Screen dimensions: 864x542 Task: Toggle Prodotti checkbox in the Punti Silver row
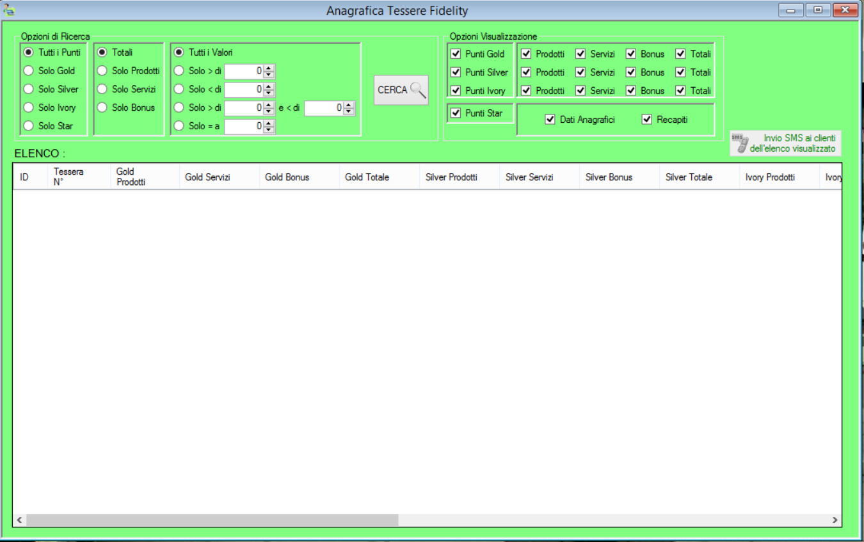(x=526, y=72)
